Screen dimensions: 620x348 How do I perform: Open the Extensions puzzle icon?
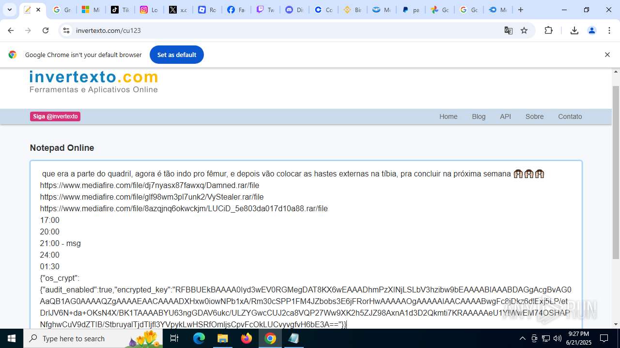[x=549, y=30]
